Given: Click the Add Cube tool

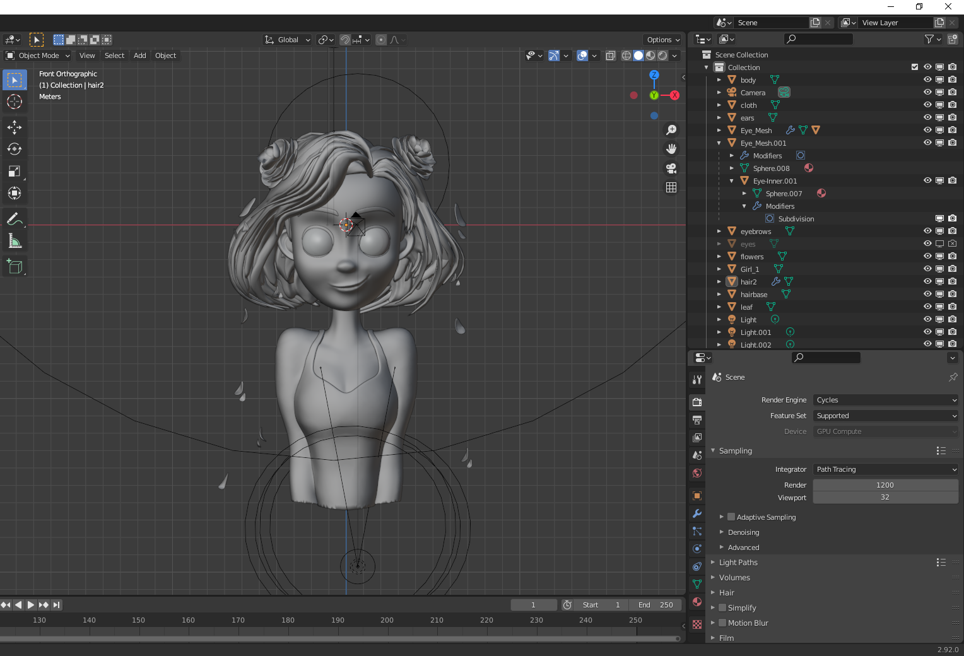Looking at the screenshot, I should point(15,267).
